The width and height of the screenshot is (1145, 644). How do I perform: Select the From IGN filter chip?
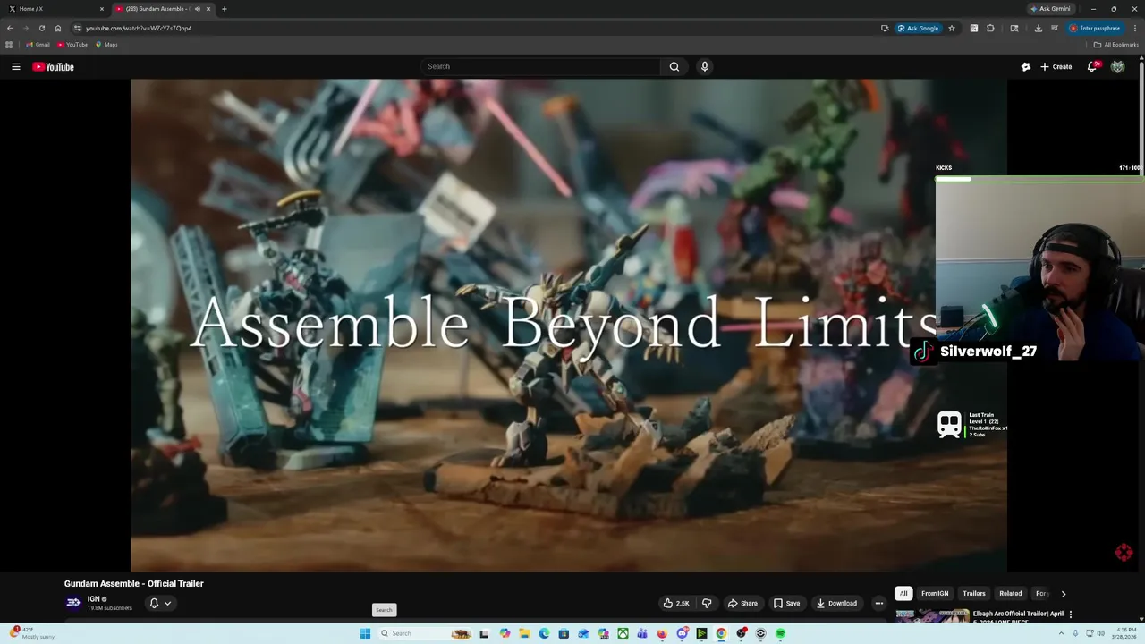[935, 594]
